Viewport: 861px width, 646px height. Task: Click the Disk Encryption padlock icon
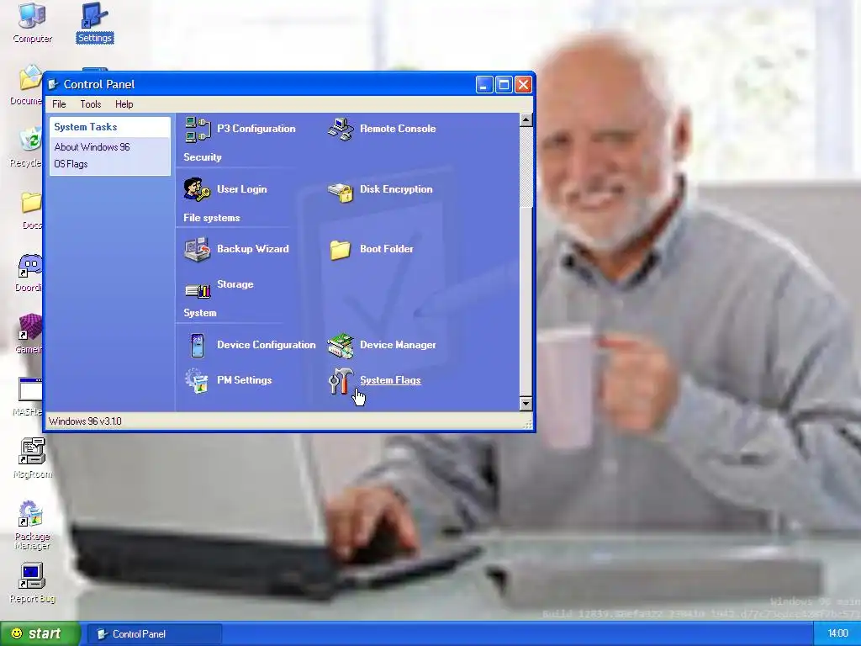tap(341, 193)
